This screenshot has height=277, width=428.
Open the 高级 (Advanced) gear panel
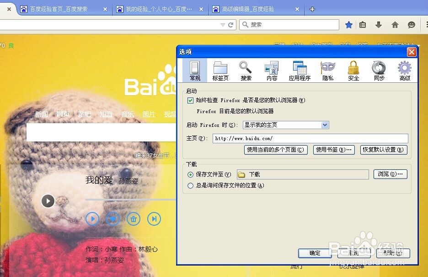pos(405,71)
